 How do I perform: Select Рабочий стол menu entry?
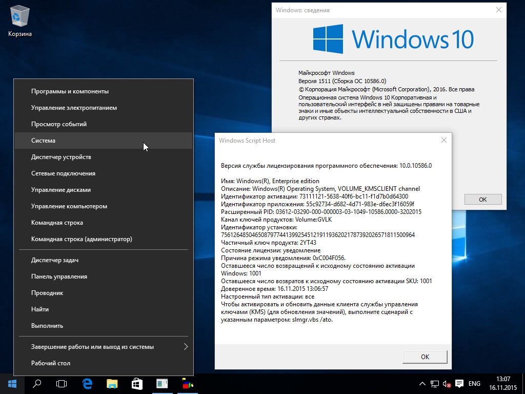tap(104, 363)
